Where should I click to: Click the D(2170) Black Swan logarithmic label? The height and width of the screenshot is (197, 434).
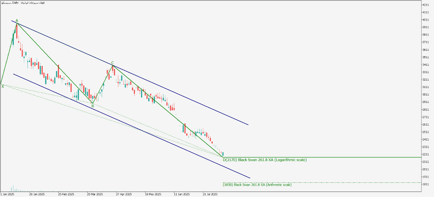pyautogui.click(x=264, y=159)
